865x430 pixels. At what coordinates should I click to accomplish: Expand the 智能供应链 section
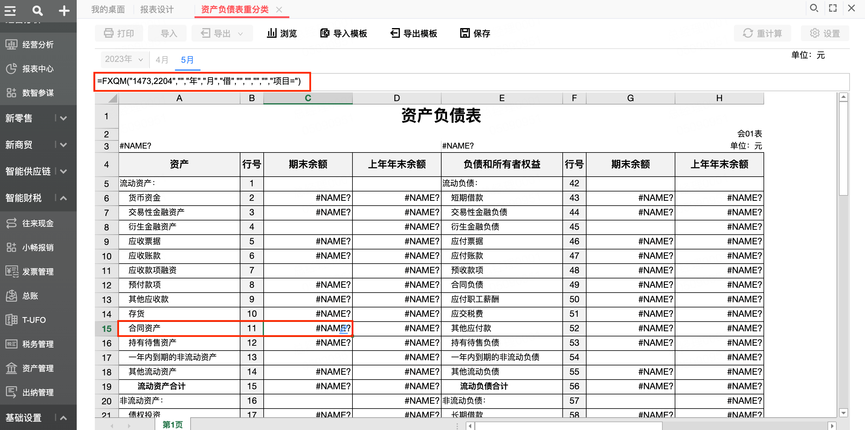tap(63, 172)
